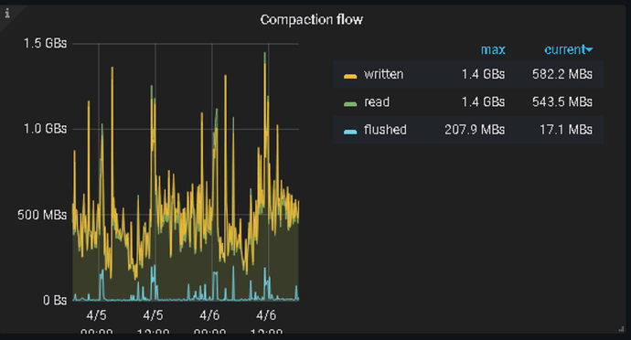The width and height of the screenshot is (631, 340).
Task: Click the 0 Bs y-axis label
Action: click(x=55, y=300)
